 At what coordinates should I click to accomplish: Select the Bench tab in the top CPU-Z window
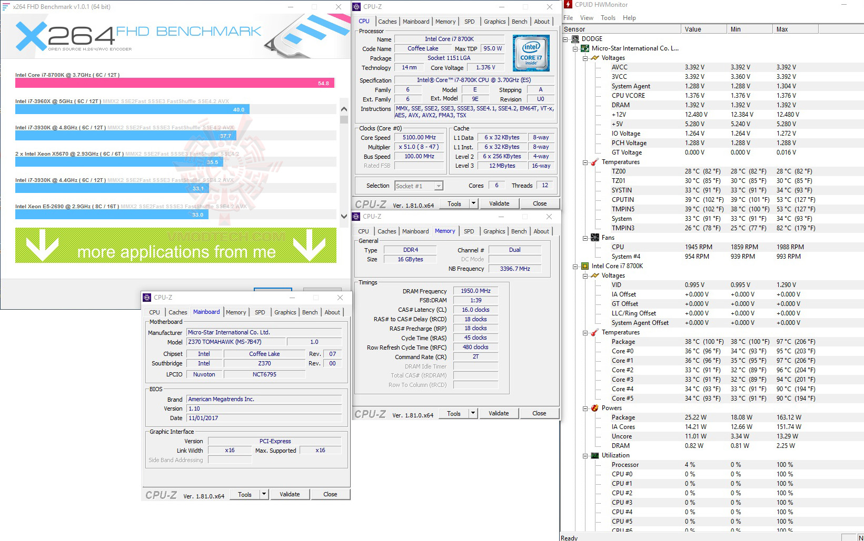tap(519, 22)
